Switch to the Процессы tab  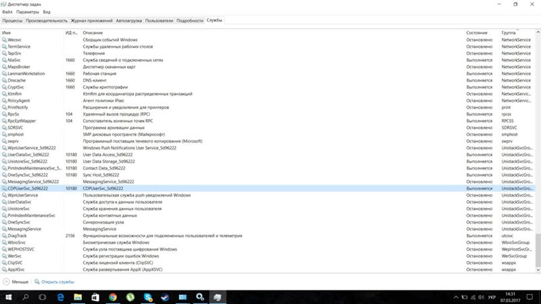click(x=12, y=21)
